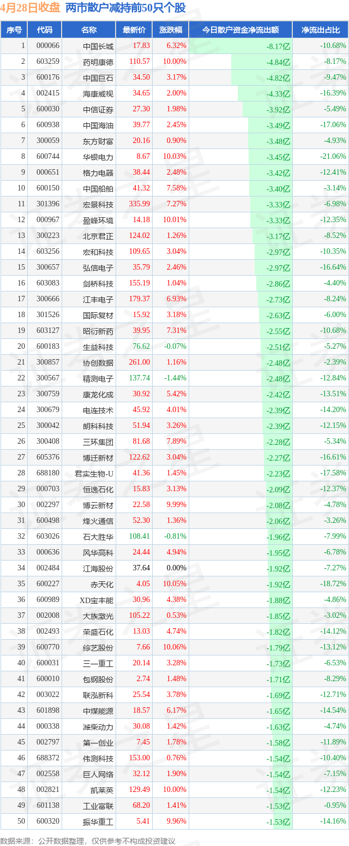349x846 pixels.
Task: Click stock code 600498
Action: [x=48, y=521]
